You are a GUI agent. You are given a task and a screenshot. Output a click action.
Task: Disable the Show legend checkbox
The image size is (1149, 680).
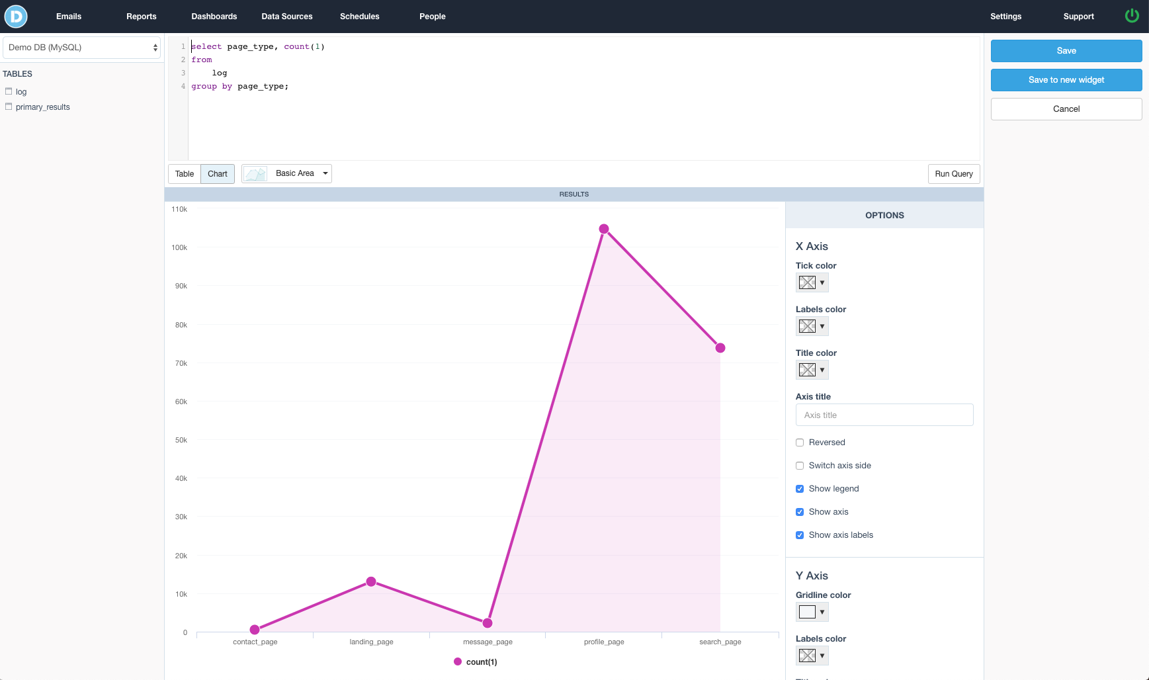(x=800, y=489)
